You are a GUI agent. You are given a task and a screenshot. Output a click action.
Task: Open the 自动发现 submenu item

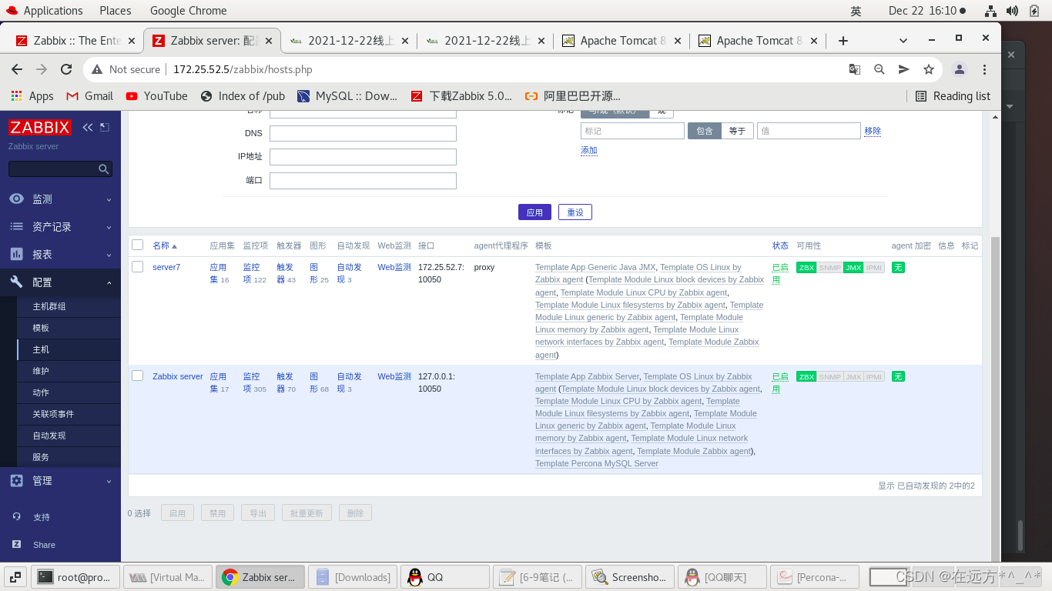point(49,436)
